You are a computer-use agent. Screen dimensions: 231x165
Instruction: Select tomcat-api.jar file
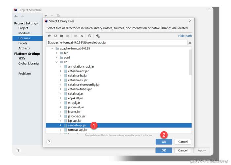coord(78,130)
